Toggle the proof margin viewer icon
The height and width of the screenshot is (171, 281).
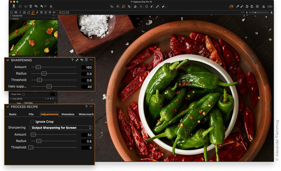click(x=68, y=12)
